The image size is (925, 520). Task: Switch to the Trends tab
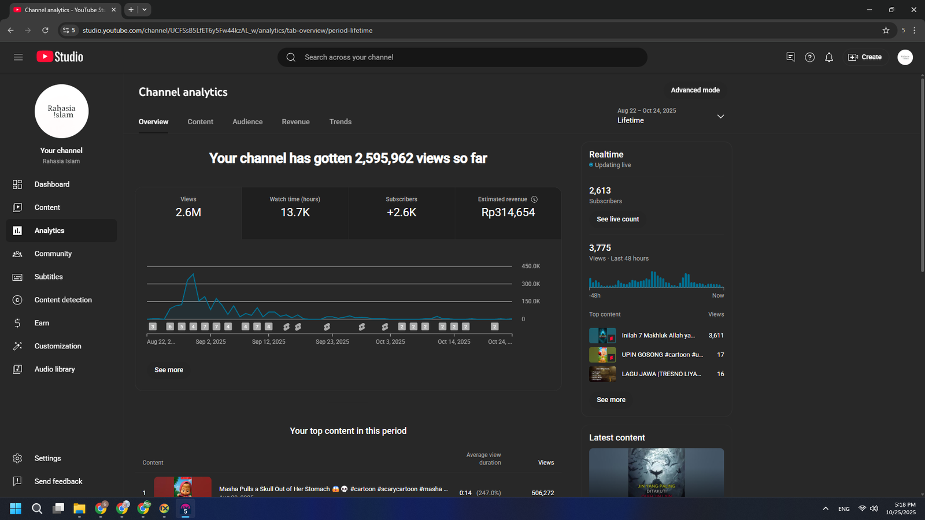[341, 122]
